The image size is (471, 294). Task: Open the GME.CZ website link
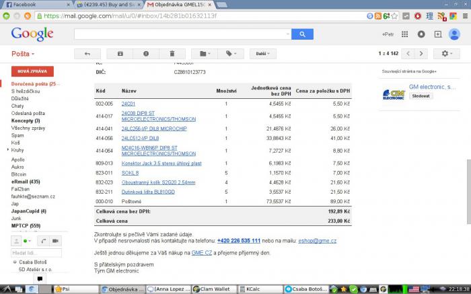(x=202, y=253)
